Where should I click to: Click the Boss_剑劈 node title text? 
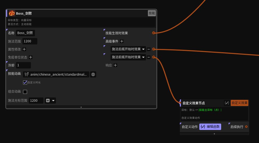[x=24, y=13]
